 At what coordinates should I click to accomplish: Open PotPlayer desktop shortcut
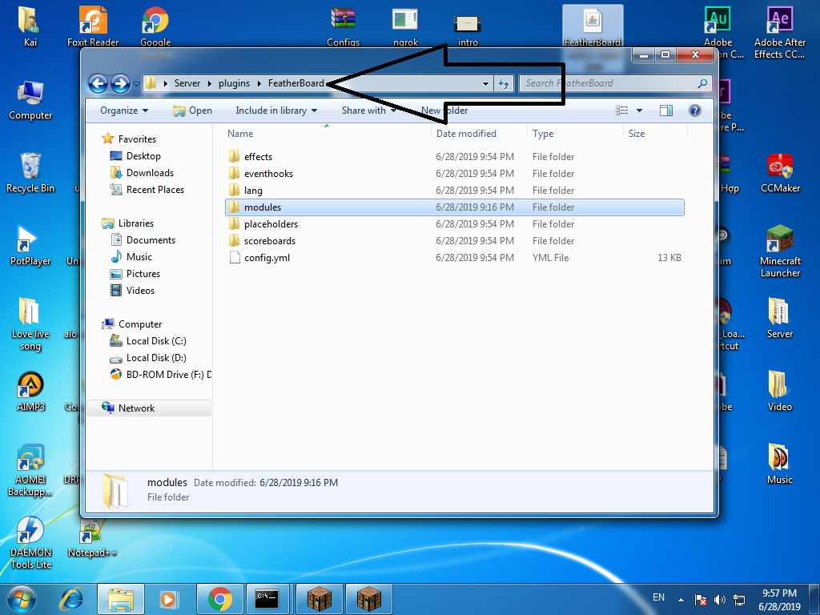[30, 246]
